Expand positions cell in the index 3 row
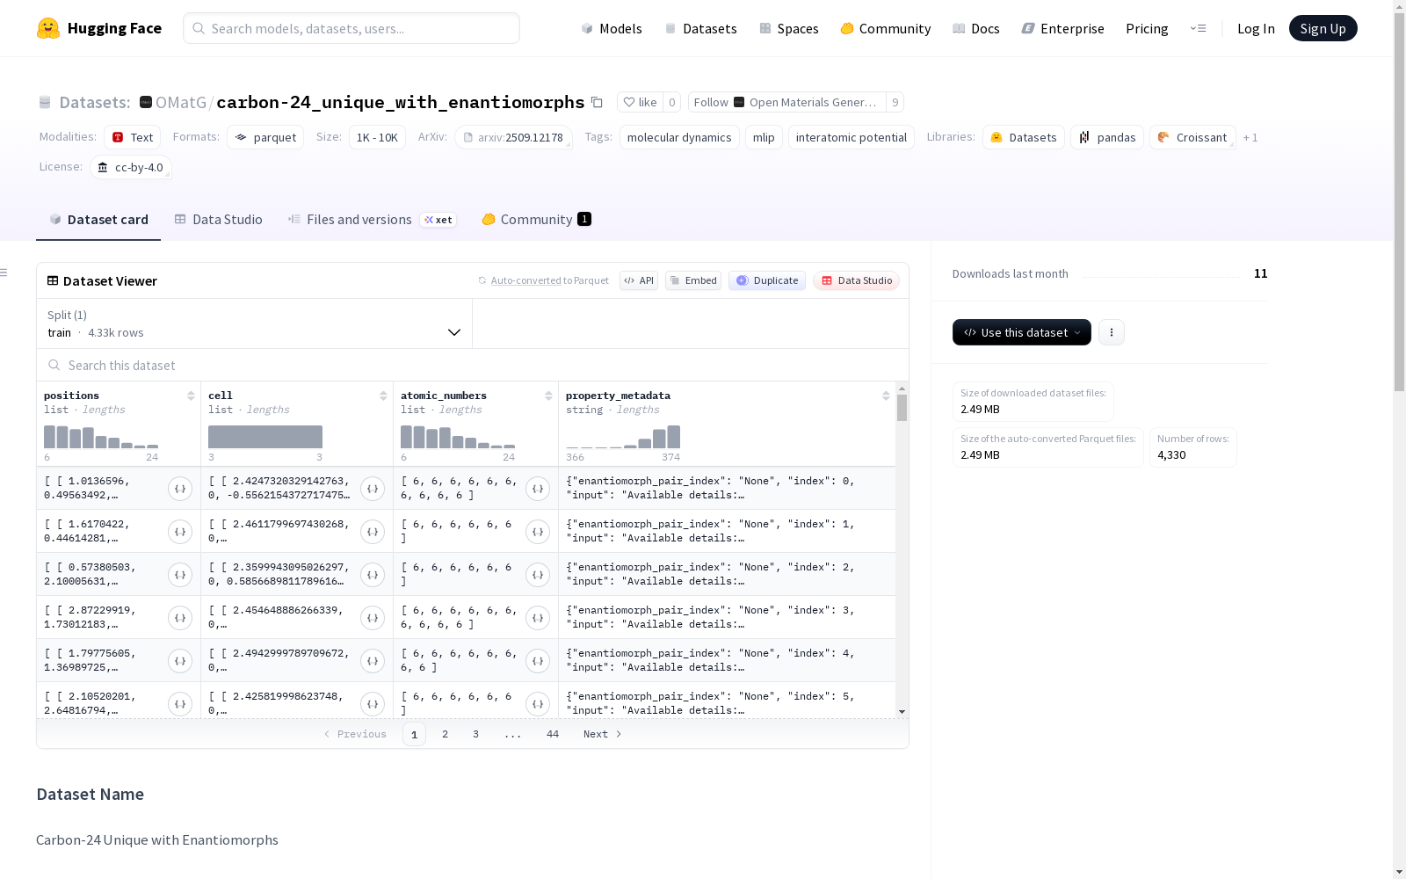This screenshot has height=879, width=1406. [x=180, y=618]
